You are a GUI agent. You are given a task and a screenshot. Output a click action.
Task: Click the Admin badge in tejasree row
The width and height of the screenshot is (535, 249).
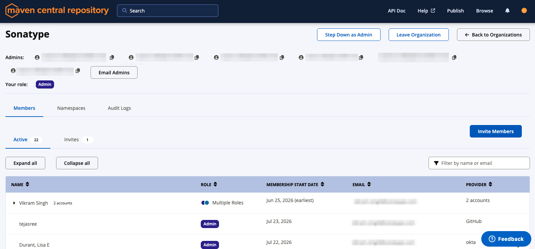click(x=210, y=224)
